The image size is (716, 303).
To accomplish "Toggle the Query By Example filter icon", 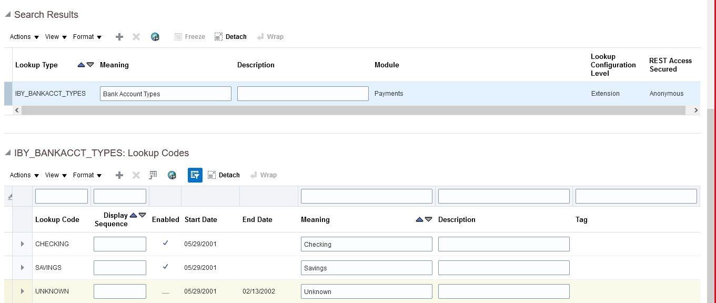I will 195,175.
